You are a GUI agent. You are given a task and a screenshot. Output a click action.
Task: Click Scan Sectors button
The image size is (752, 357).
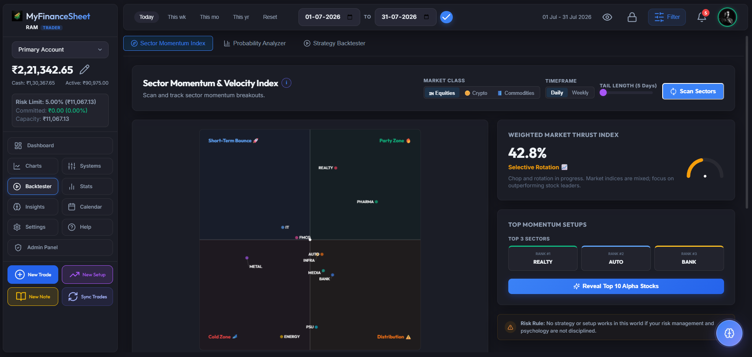point(693,91)
